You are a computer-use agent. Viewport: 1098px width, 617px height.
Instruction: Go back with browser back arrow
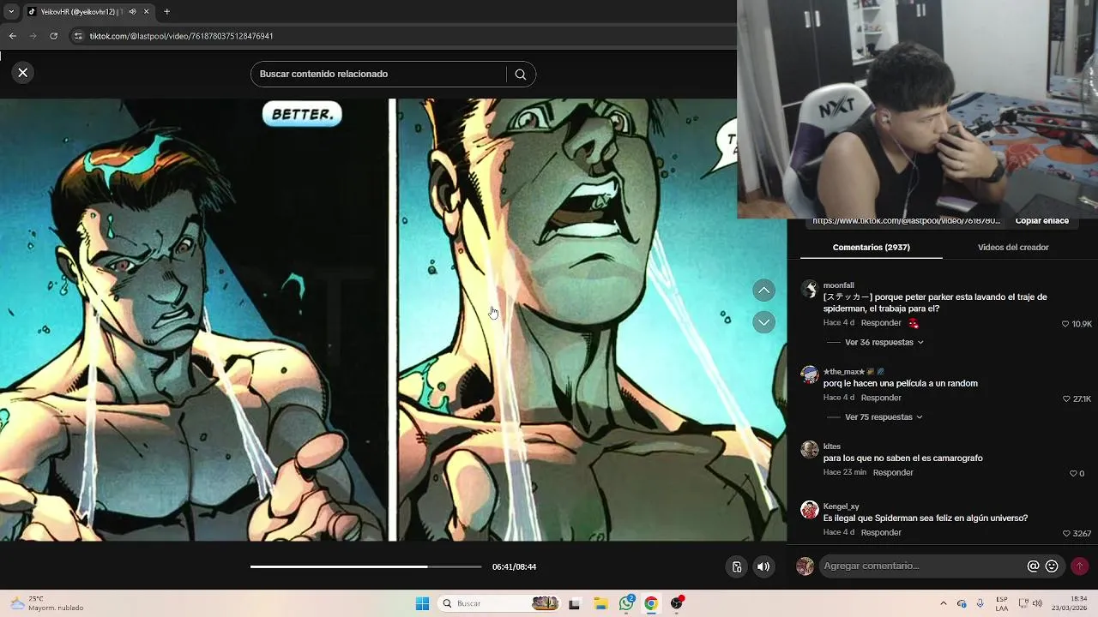[x=12, y=36]
